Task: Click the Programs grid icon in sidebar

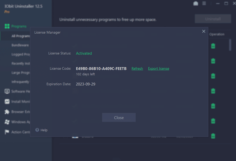Action: 7,26
